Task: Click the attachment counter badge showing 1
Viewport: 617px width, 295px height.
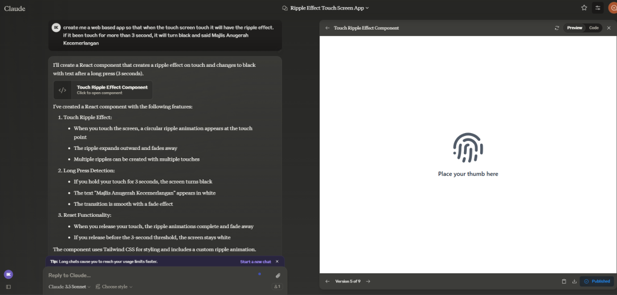Action: tap(277, 287)
